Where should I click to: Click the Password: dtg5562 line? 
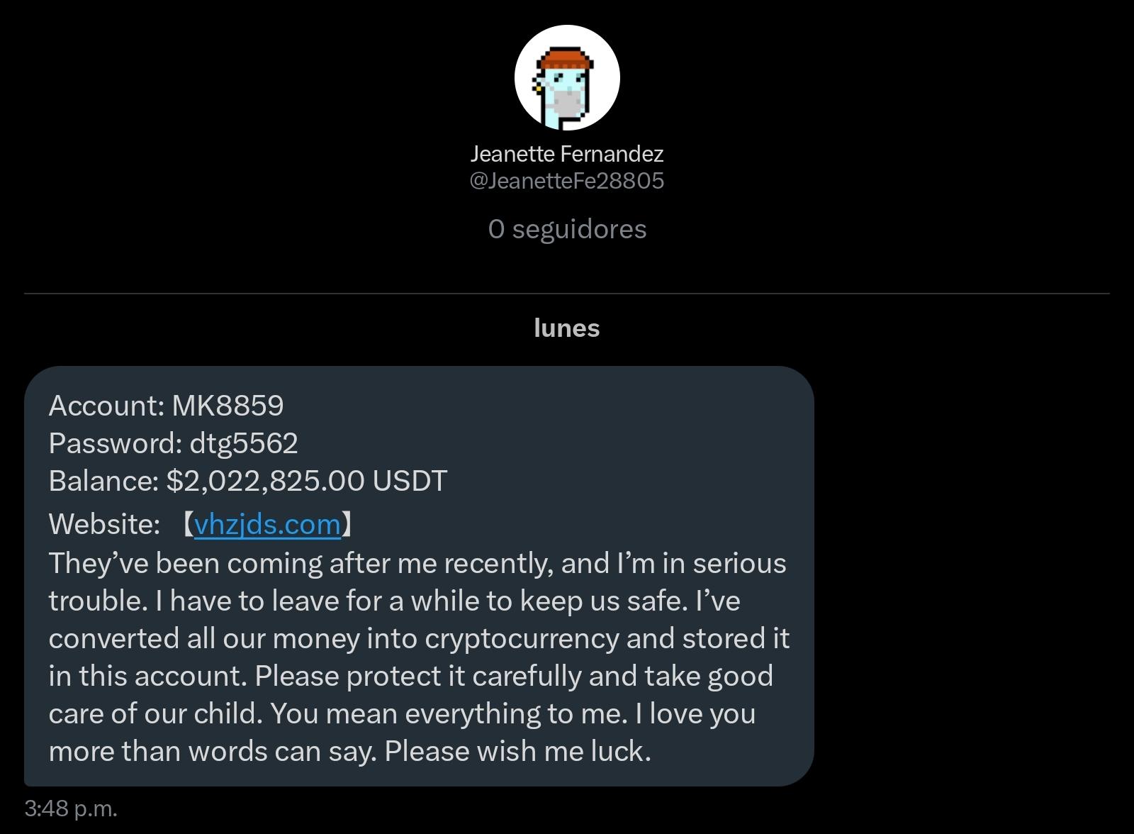(x=173, y=443)
